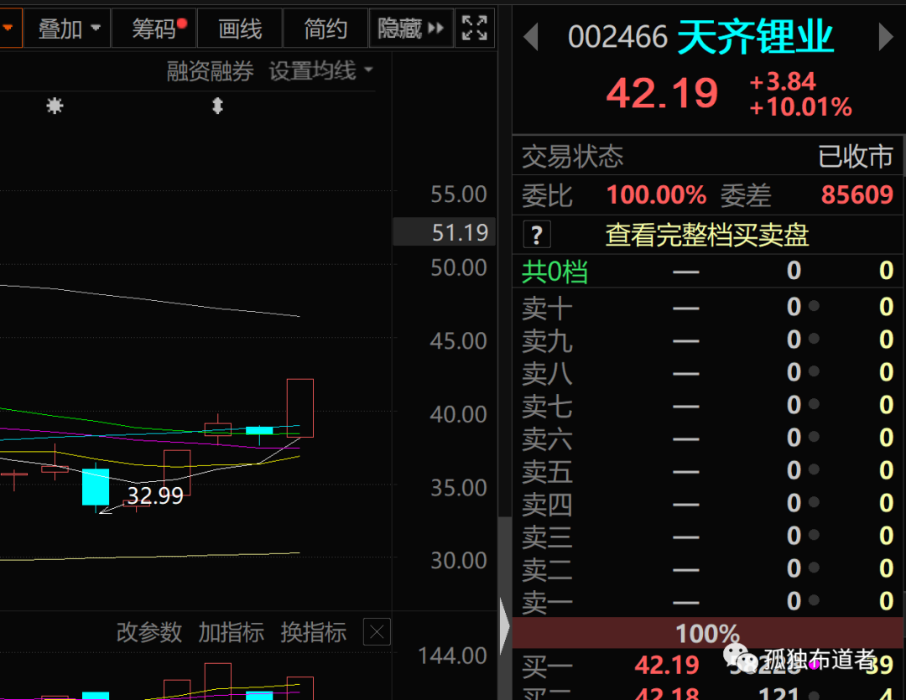The height and width of the screenshot is (700, 906).
Task: Click the 买一 bid price 42.19
Action: pyautogui.click(x=667, y=665)
